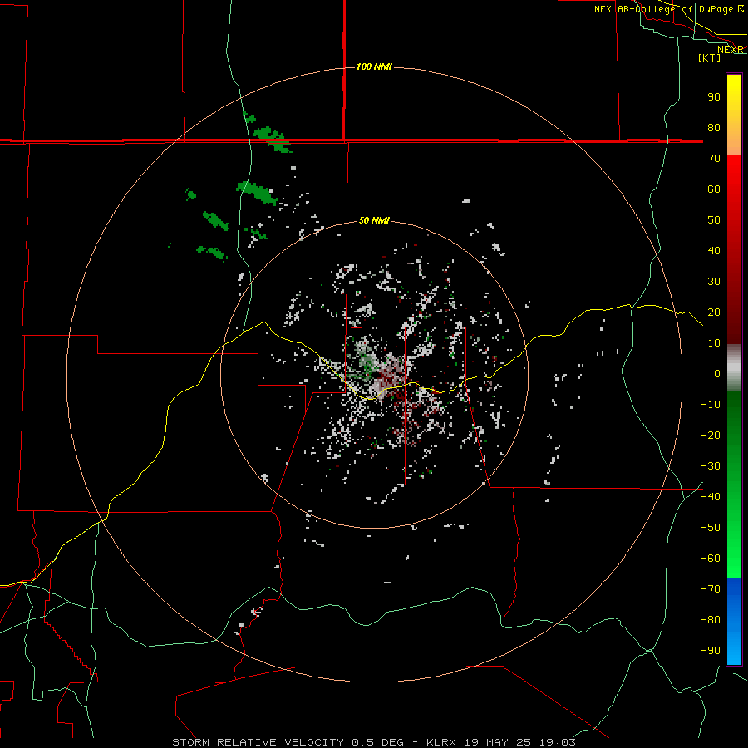
Task: Click the 0.5 DEG elevation text
Action: coord(378,742)
